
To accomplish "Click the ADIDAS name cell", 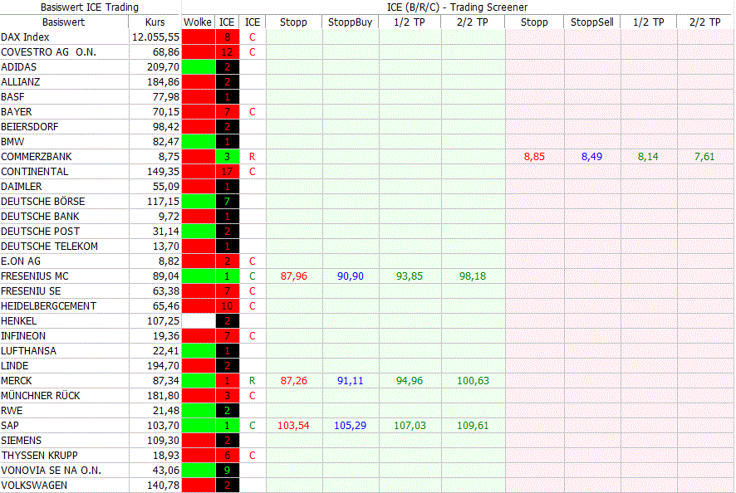I will click(x=19, y=67).
